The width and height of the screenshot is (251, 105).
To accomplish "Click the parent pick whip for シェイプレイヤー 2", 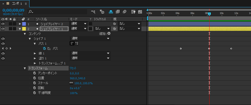I will (x=114, y=24).
